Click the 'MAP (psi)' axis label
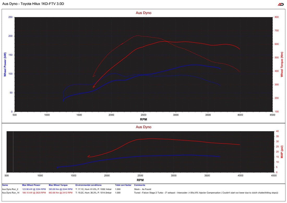This screenshot has height=203, width=287. coord(282,152)
